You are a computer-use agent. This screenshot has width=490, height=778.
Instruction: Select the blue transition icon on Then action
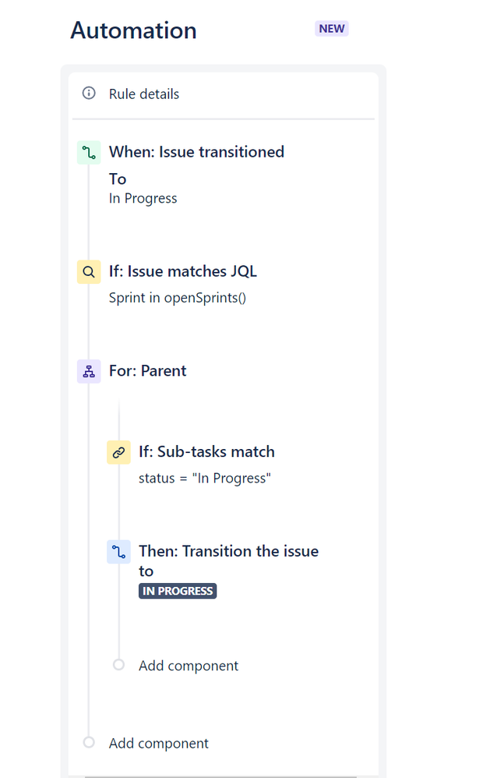click(118, 551)
